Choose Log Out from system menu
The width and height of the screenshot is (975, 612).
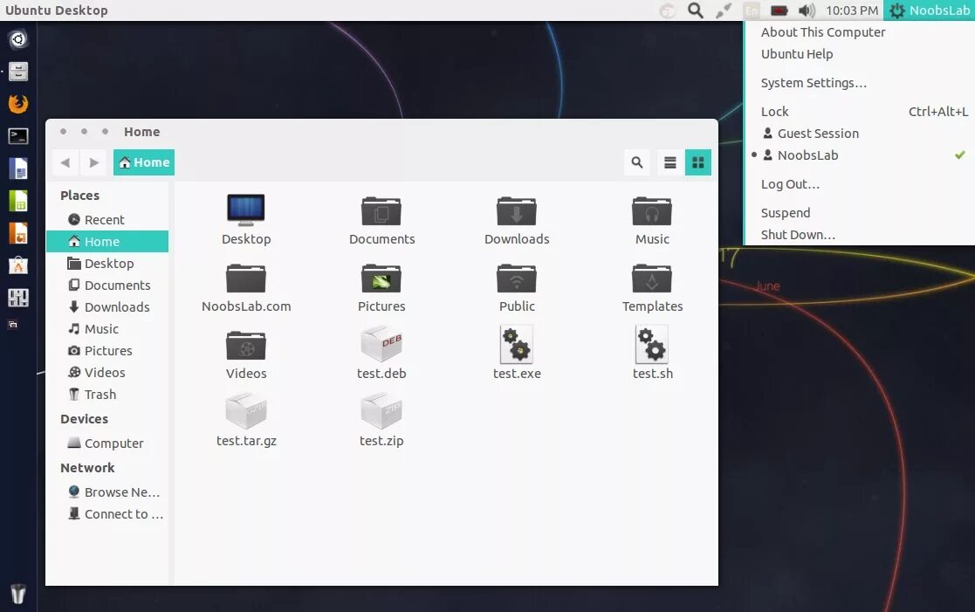pyautogui.click(x=860, y=184)
